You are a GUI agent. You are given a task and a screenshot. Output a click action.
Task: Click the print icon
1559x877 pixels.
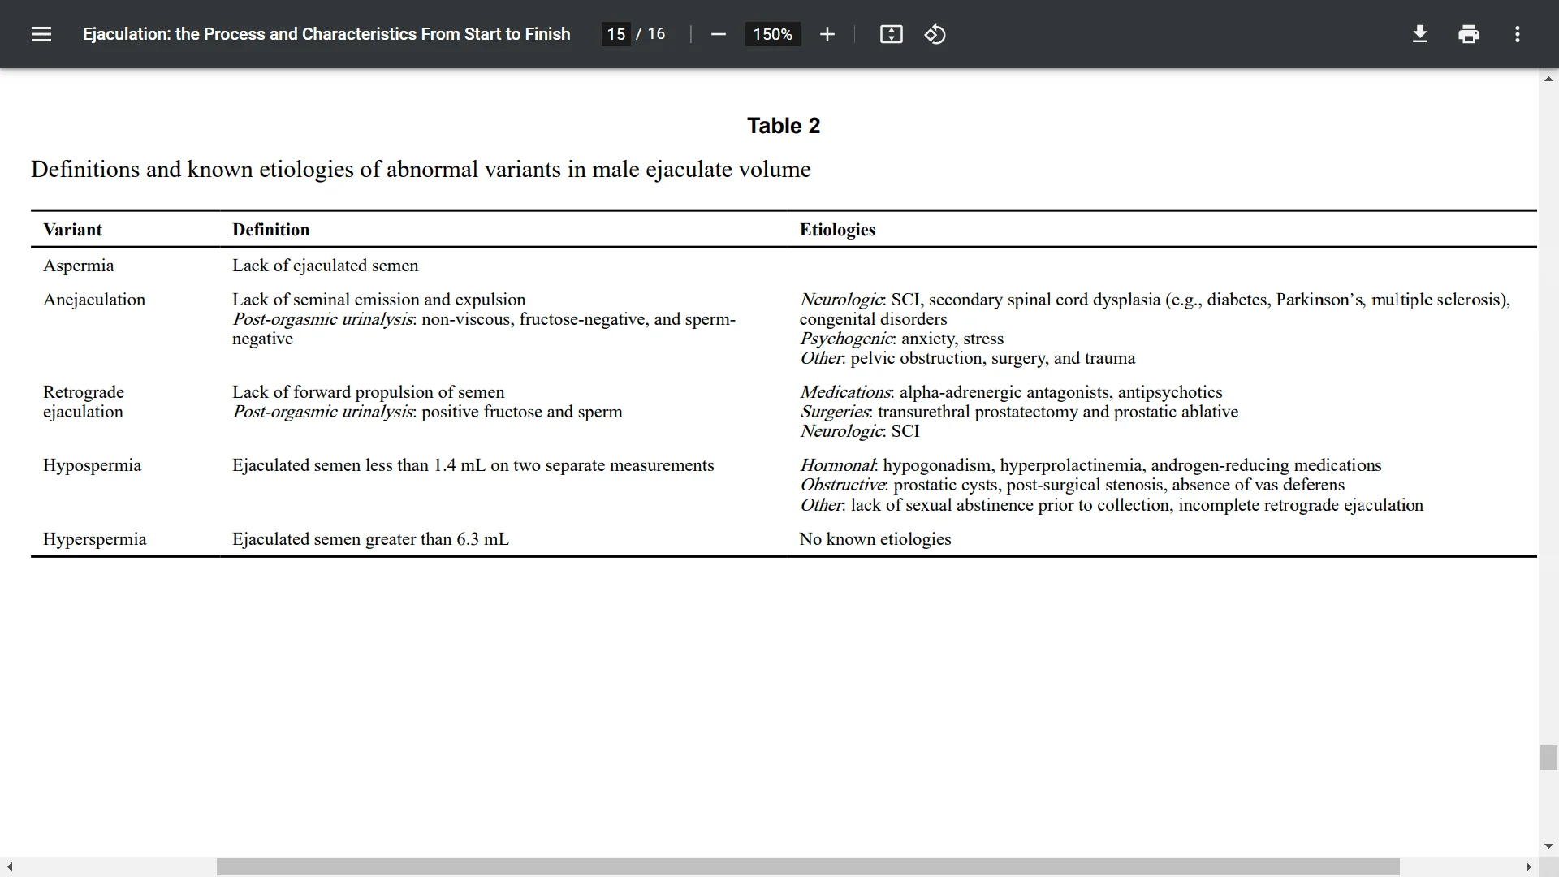tap(1468, 34)
